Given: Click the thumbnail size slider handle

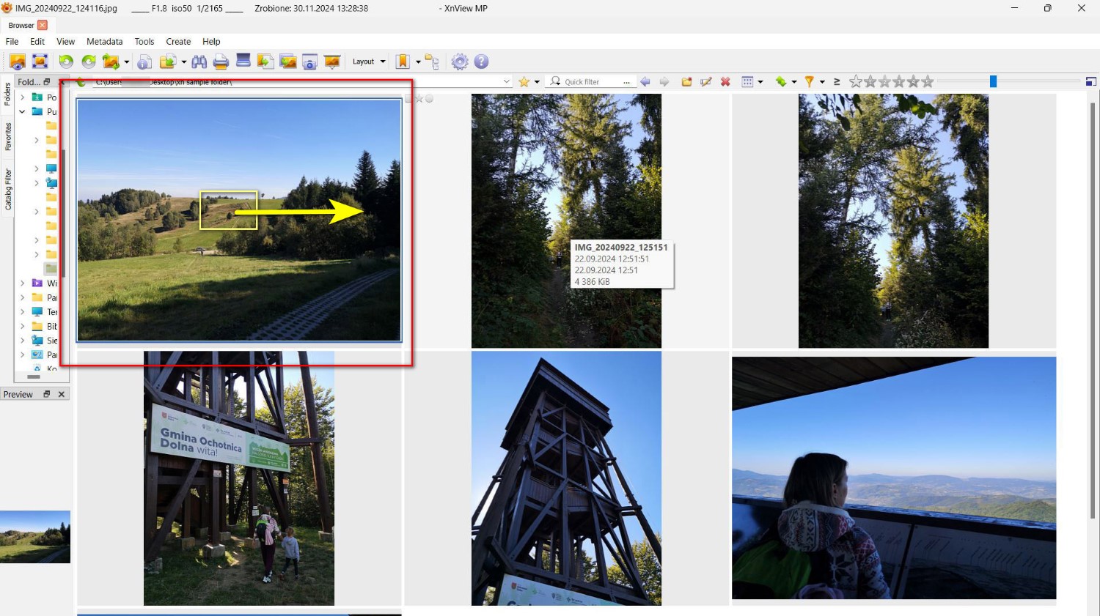Looking at the screenshot, I should coord(993,82).
